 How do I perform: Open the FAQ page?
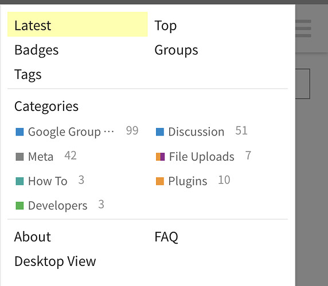[166, 237]
